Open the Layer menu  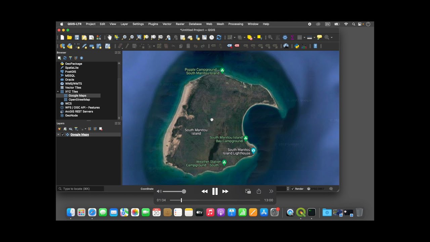(124, 24)
